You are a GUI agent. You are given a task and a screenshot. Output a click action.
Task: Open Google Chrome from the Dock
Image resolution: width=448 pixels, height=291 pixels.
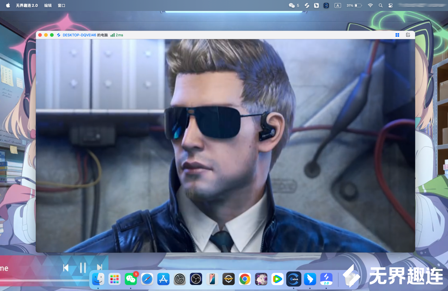click(x=245, y=279)
